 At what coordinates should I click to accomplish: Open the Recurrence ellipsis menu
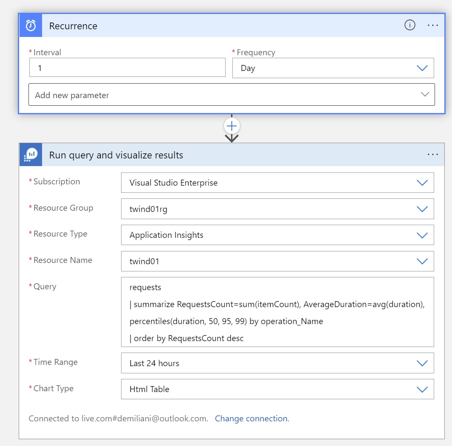tap(432, 25)
